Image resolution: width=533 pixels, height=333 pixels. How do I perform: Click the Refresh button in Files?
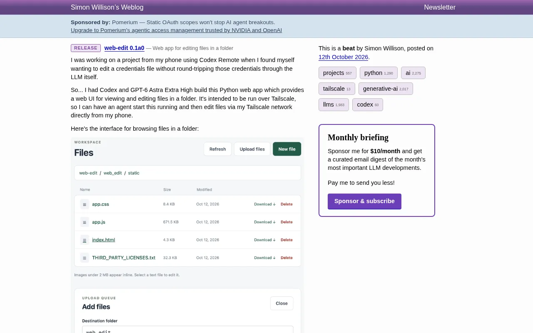click(217, 149)
